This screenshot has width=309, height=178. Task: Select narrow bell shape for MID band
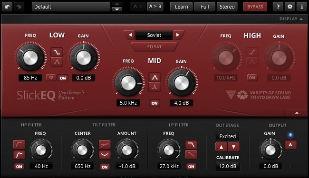[x=154, y=87]
